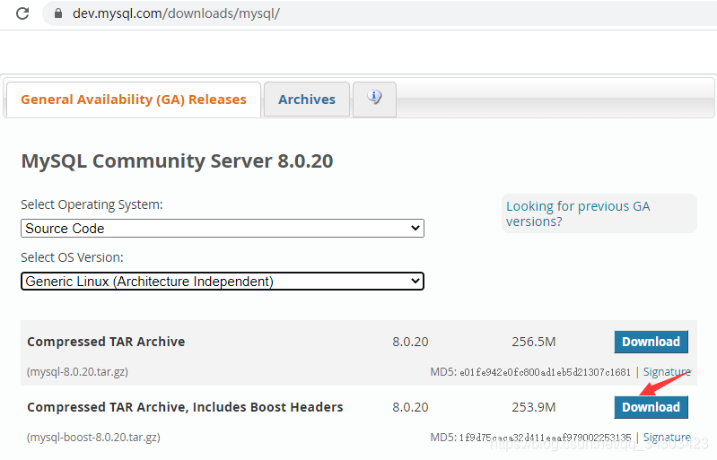Viewport: 717px width, 460px height.
Task: Click the 253.9M size value
Action: (x=534, y=407)
